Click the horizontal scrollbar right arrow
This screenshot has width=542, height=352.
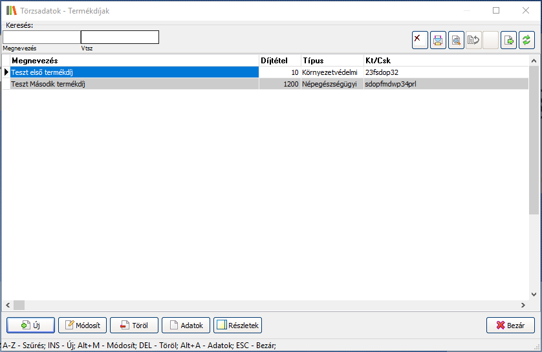coord(523,305)
